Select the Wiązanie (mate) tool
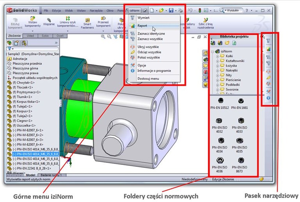 tap(49, 22)
